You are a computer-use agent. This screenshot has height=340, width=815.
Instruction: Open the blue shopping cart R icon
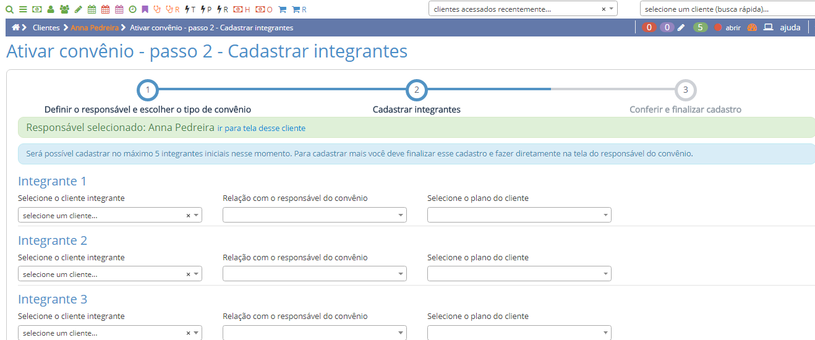(x=299, y=10)
